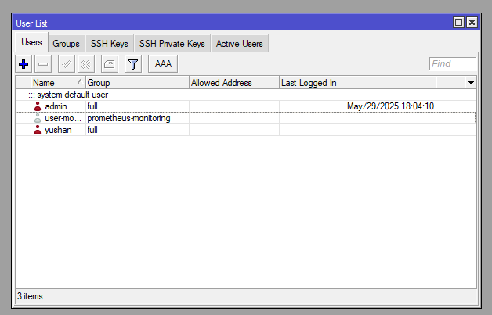Click the checkmark Enable user icon
Viewport: 492px width, 315px height.
point(67,64)
